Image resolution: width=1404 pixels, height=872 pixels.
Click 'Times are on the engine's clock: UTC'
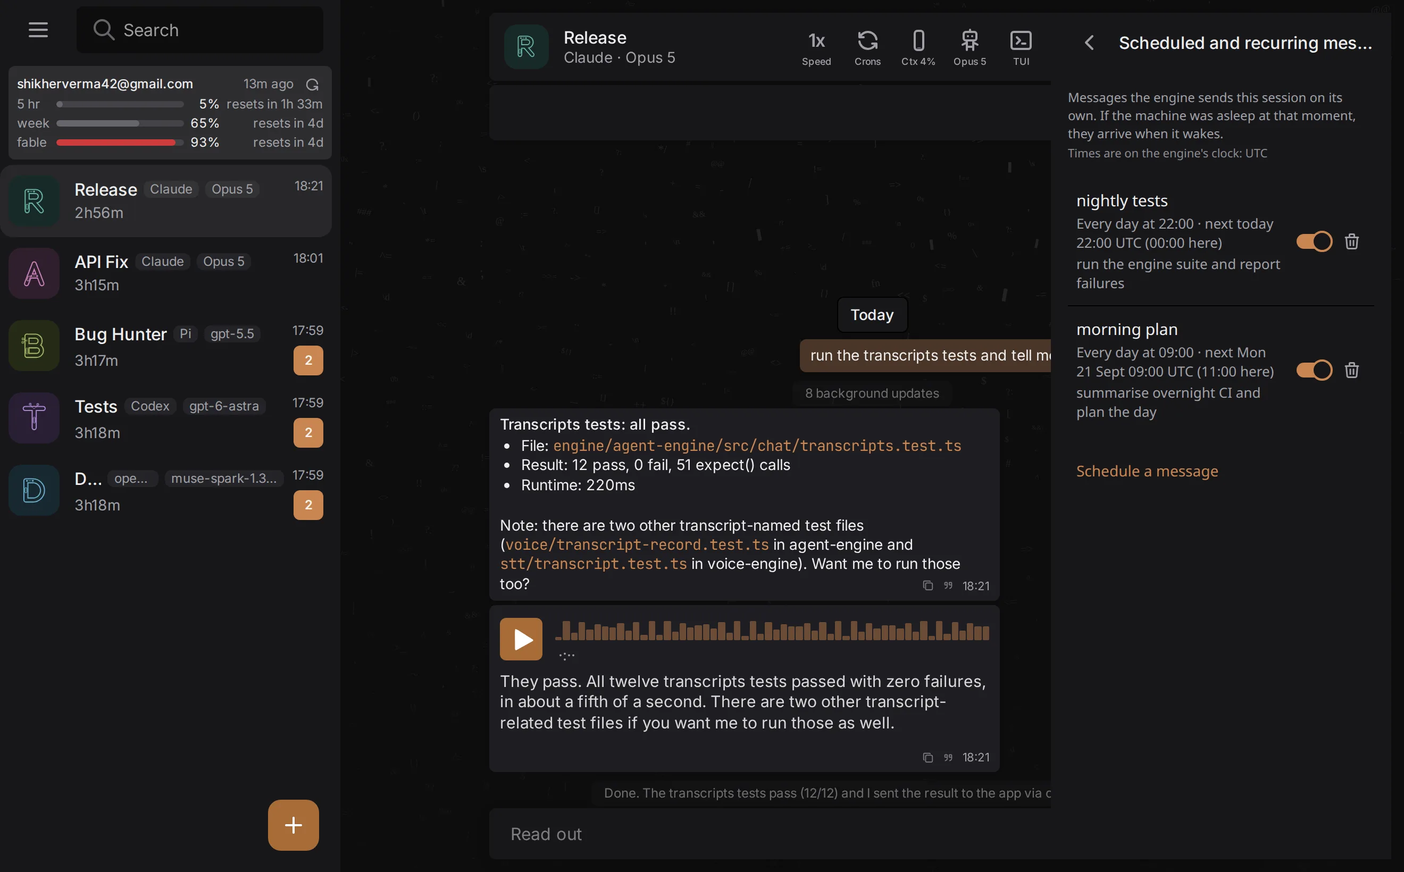pos(1167,154)
